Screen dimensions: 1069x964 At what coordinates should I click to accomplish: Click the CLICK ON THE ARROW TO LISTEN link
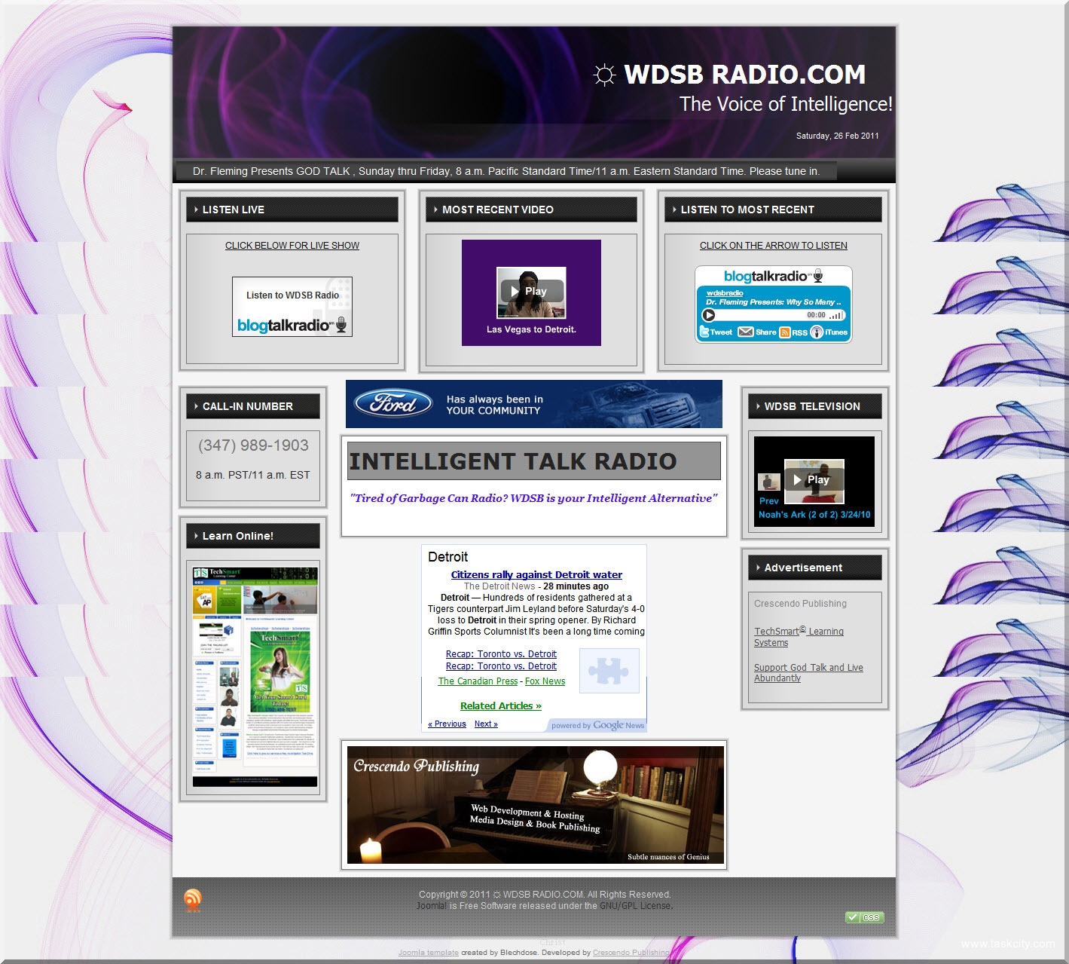pyautogui.click(x=774, y=246)
